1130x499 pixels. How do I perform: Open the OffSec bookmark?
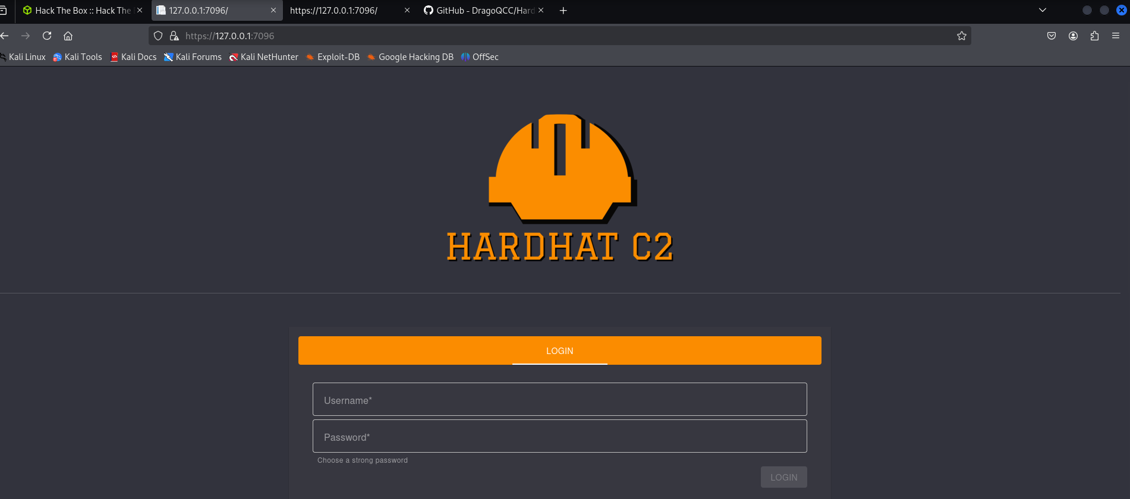tap(480, 57)
